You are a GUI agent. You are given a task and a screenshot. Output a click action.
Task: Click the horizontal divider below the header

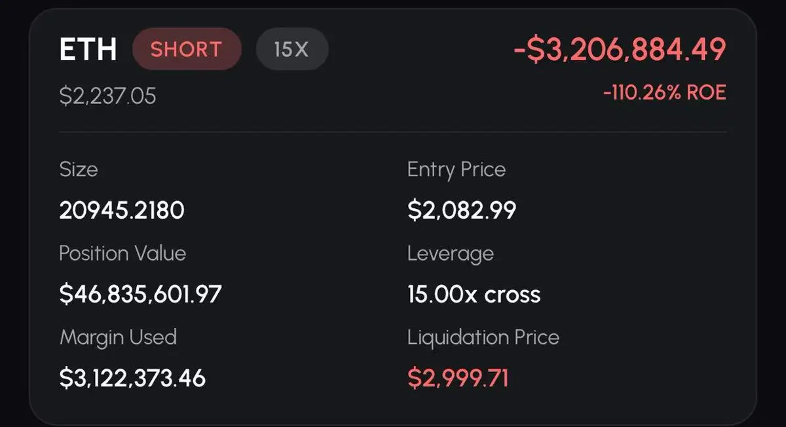click(393, 132)
